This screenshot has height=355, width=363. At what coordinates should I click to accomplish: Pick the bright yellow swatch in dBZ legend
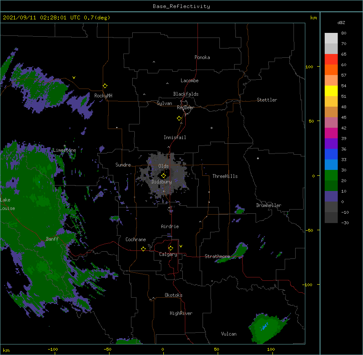(x=331, y=91)
